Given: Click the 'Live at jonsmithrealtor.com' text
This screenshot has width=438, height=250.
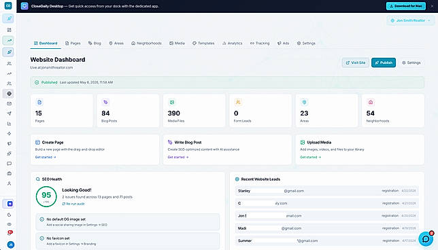Looking at the screenshot, I should (52, 67).
